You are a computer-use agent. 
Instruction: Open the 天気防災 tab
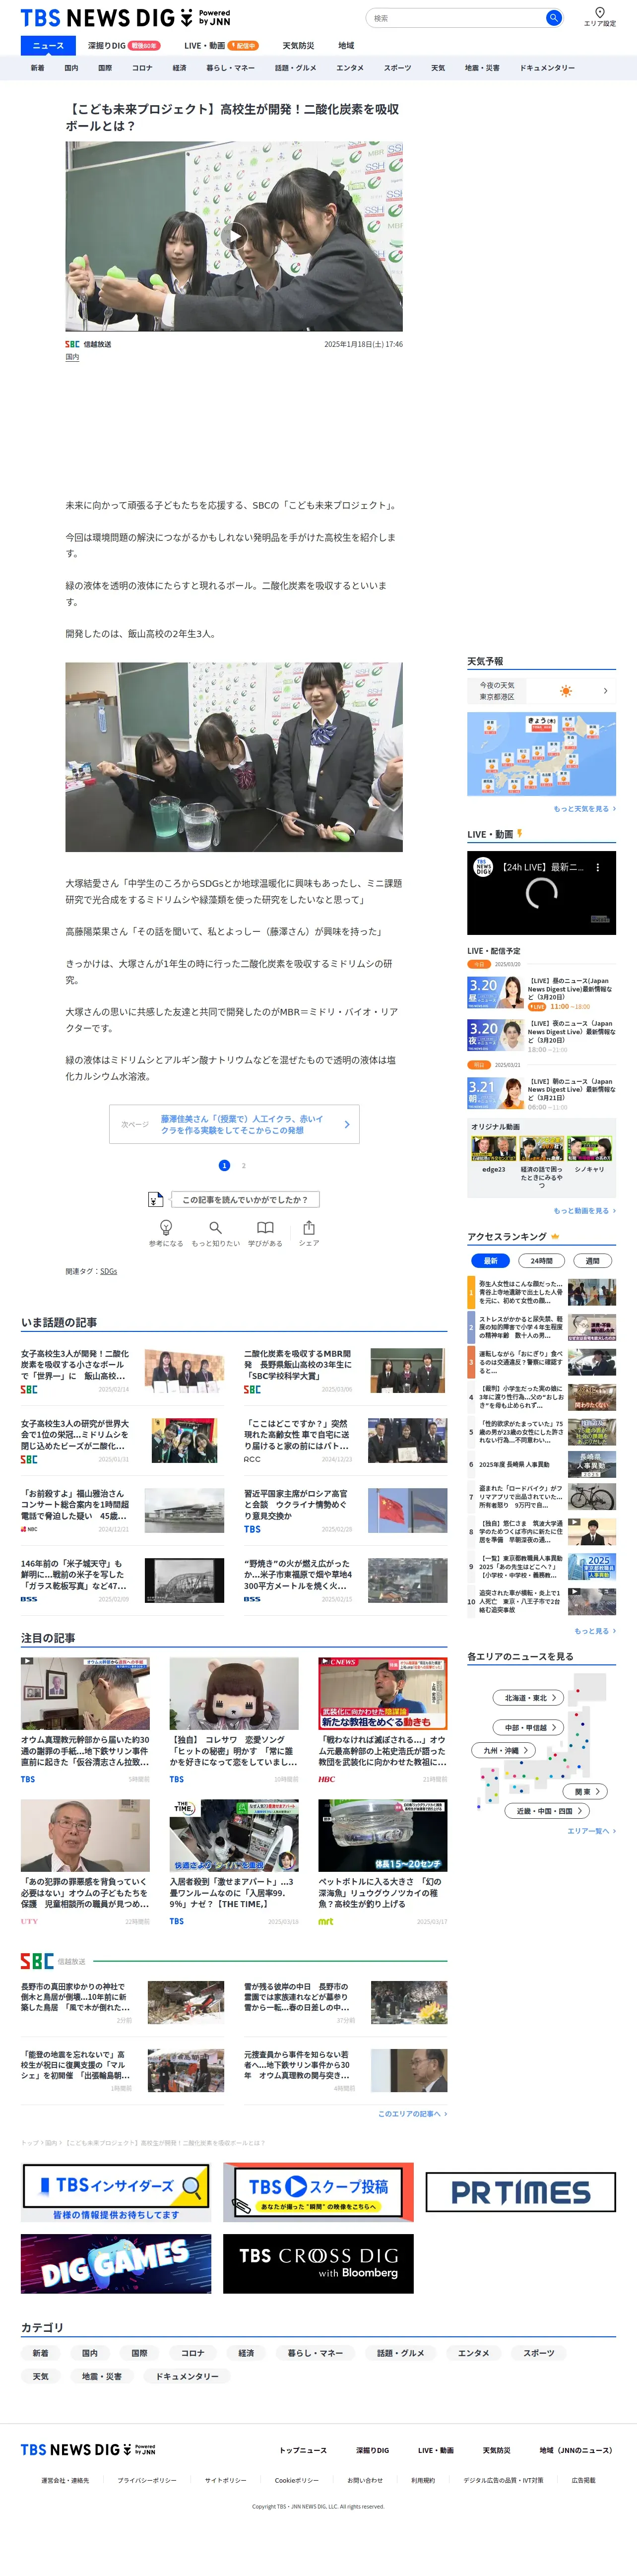click(298, 45)
